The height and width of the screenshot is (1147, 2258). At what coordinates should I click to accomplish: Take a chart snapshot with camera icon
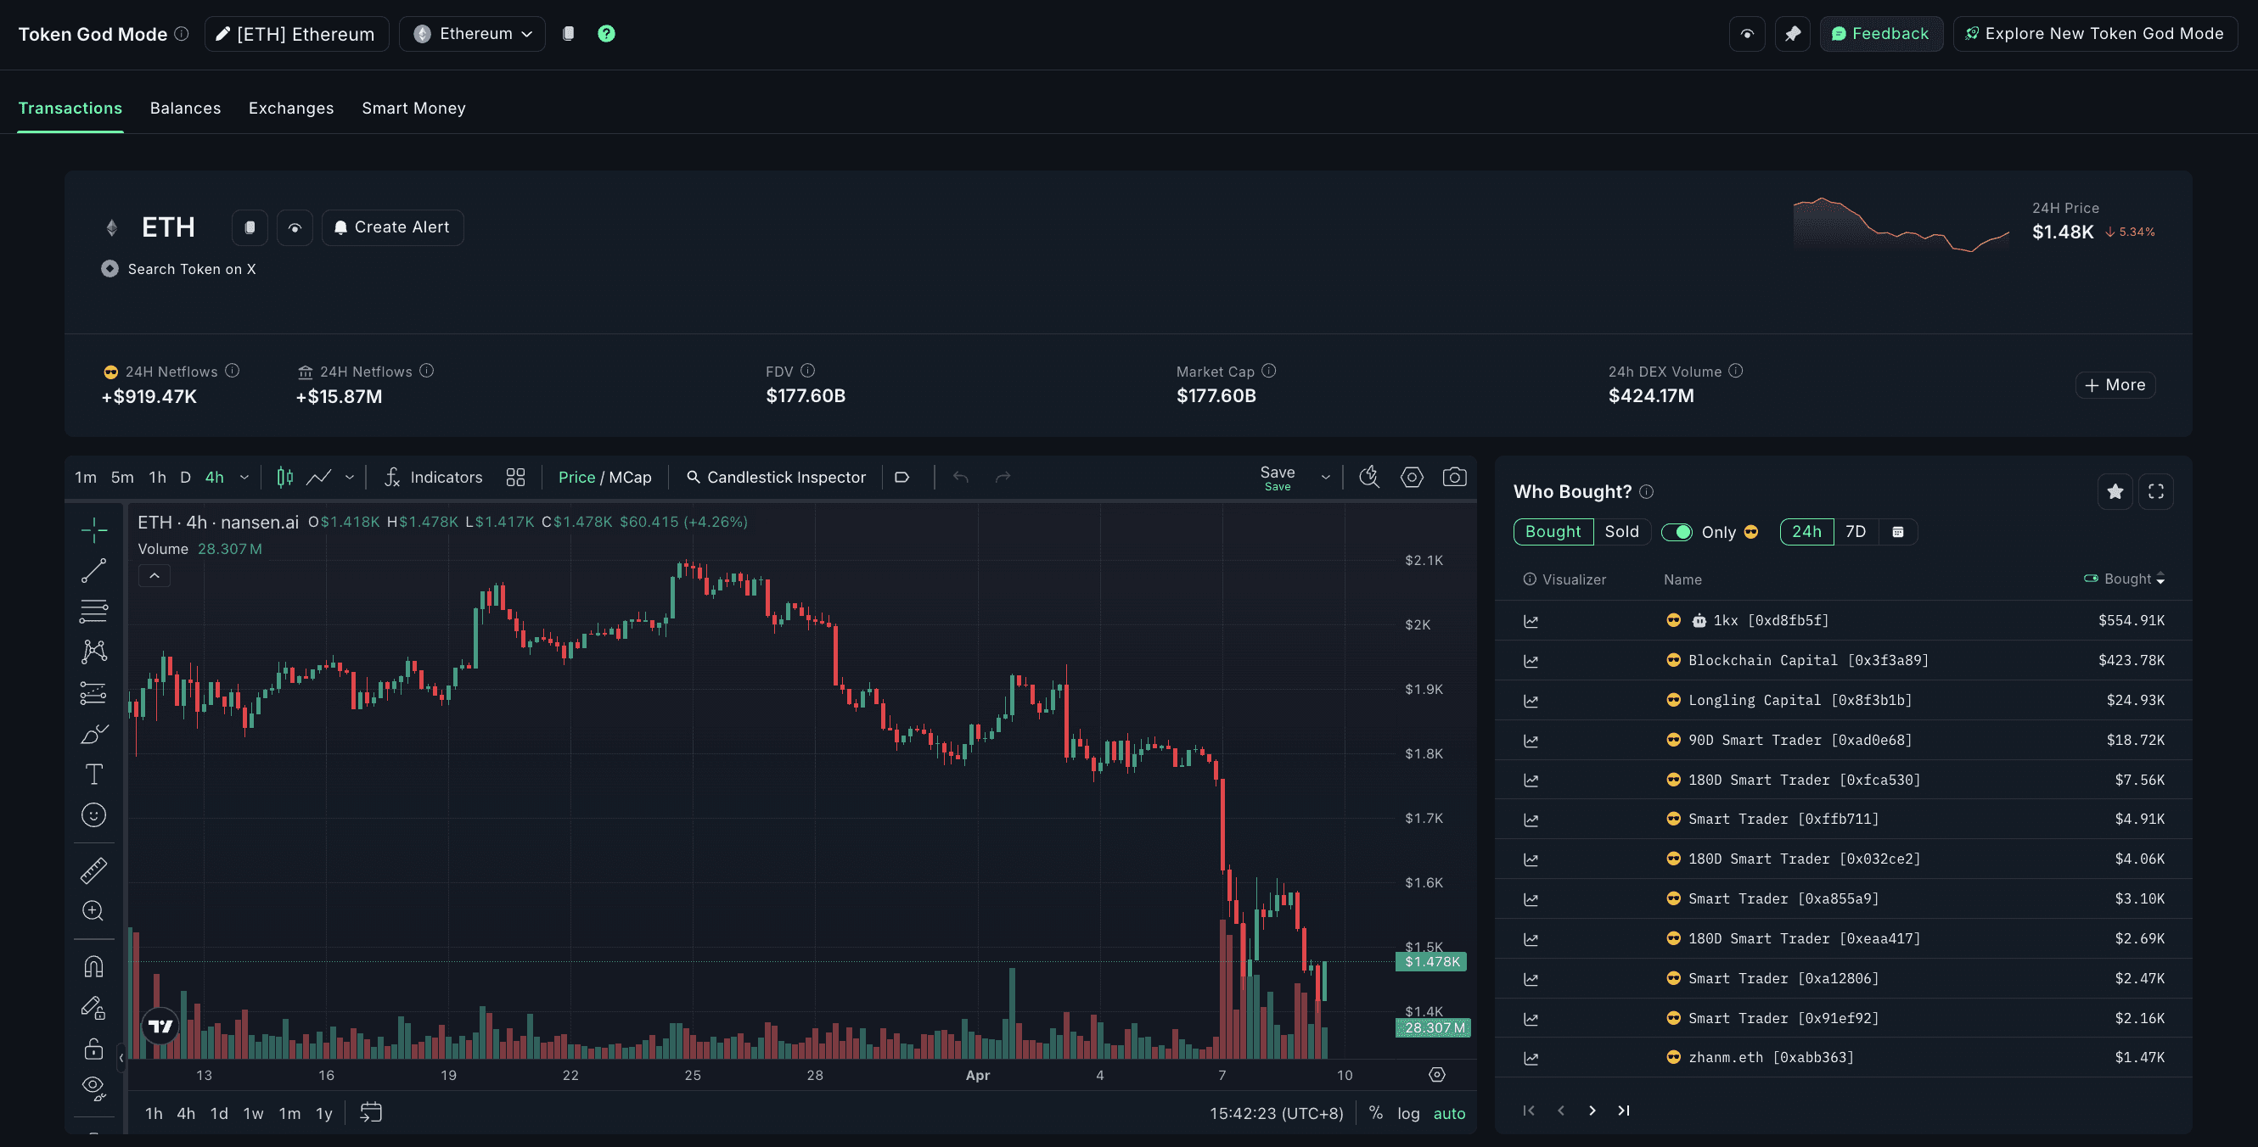[1454, 477]
